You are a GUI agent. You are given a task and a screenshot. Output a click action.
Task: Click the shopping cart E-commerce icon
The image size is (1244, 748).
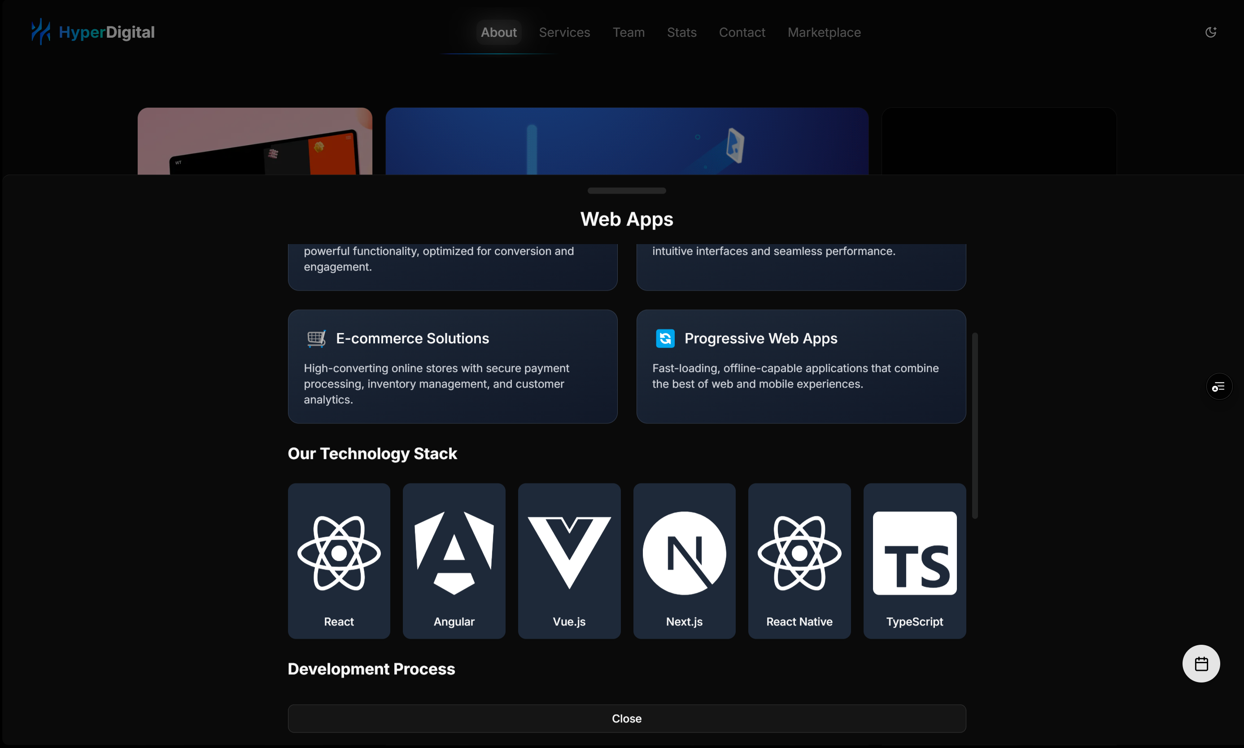[x=316, y=338]
